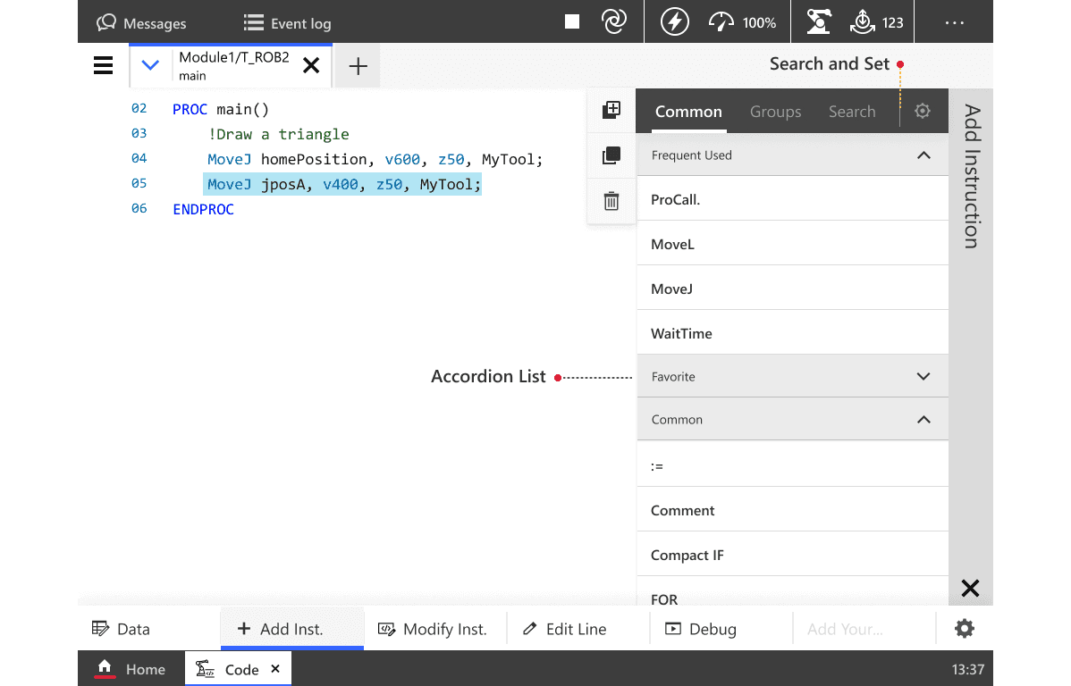Close the Add Instruction panel
Image resolution: width=1071 pixels, height=686 pixels.
click(x=970, y=588)
